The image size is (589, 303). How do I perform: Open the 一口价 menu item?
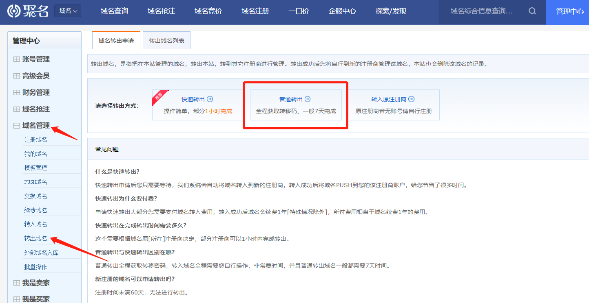coord(299,11)
